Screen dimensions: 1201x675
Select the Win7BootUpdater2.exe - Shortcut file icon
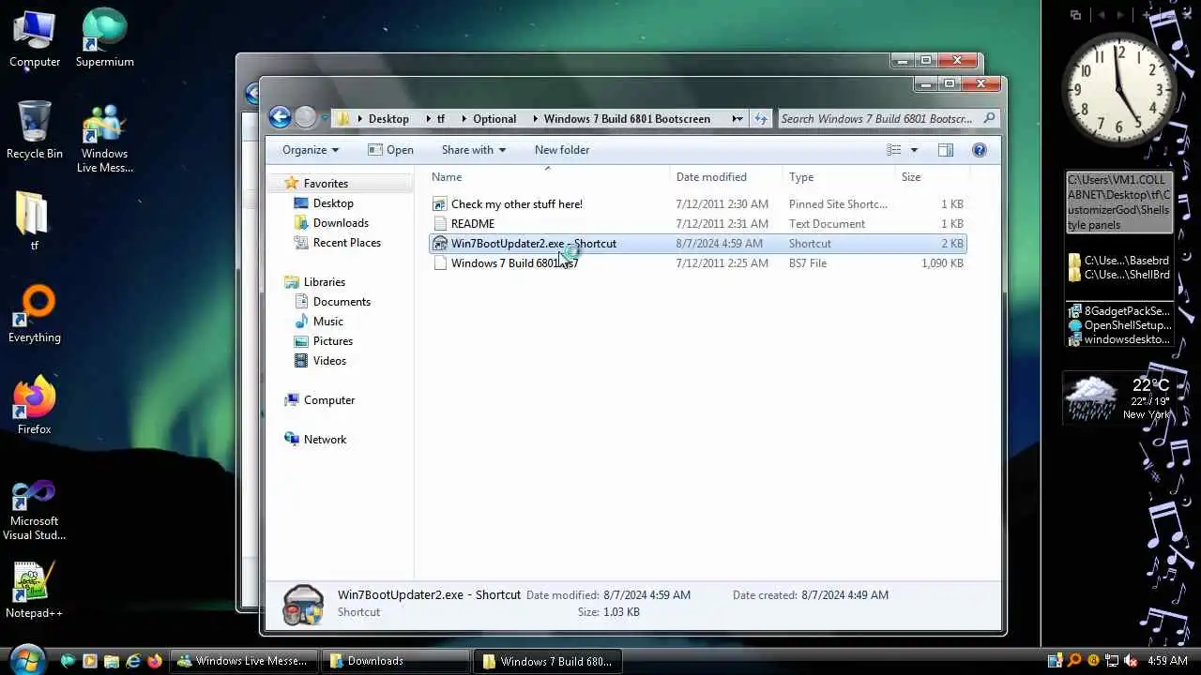pyautogui.click(x=440, y=244)
